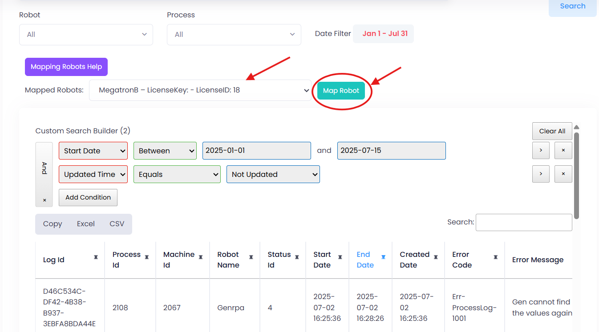The height and width of the screenshot is (332, 599).
Task: Click sort icon in Machine Id header
Action: [x=201, y=257]
